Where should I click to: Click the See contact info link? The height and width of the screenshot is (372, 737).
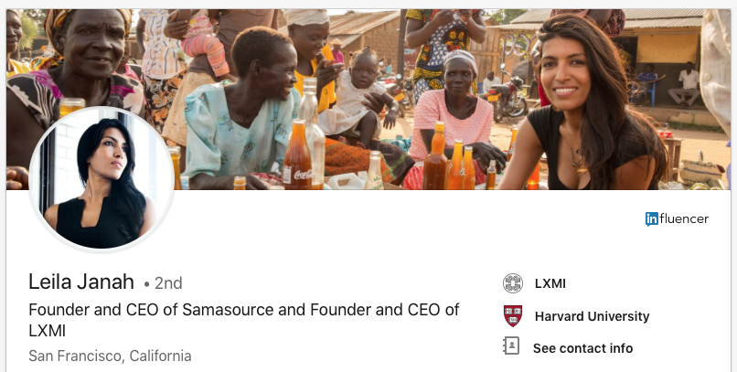coord(582,347)
